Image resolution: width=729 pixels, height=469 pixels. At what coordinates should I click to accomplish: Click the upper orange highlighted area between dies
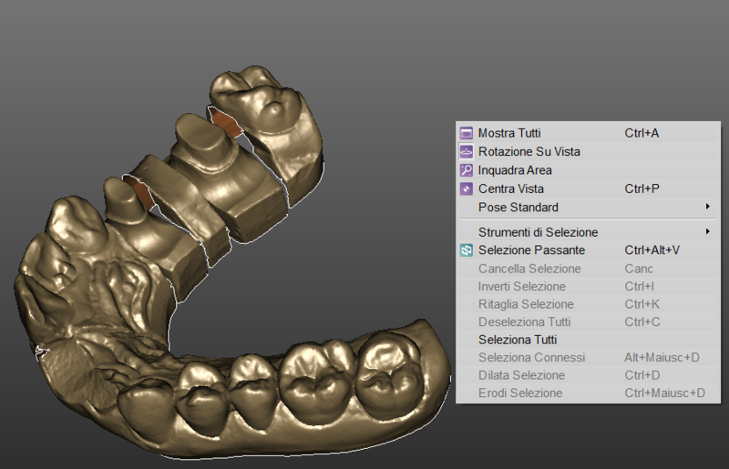pyautogui.click(x=227, y=121)
